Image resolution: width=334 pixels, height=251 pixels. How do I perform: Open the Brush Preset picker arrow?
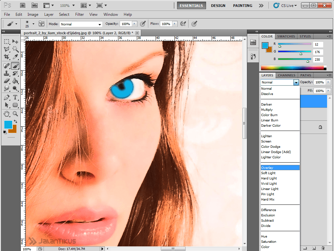click(x=33, y=24)
